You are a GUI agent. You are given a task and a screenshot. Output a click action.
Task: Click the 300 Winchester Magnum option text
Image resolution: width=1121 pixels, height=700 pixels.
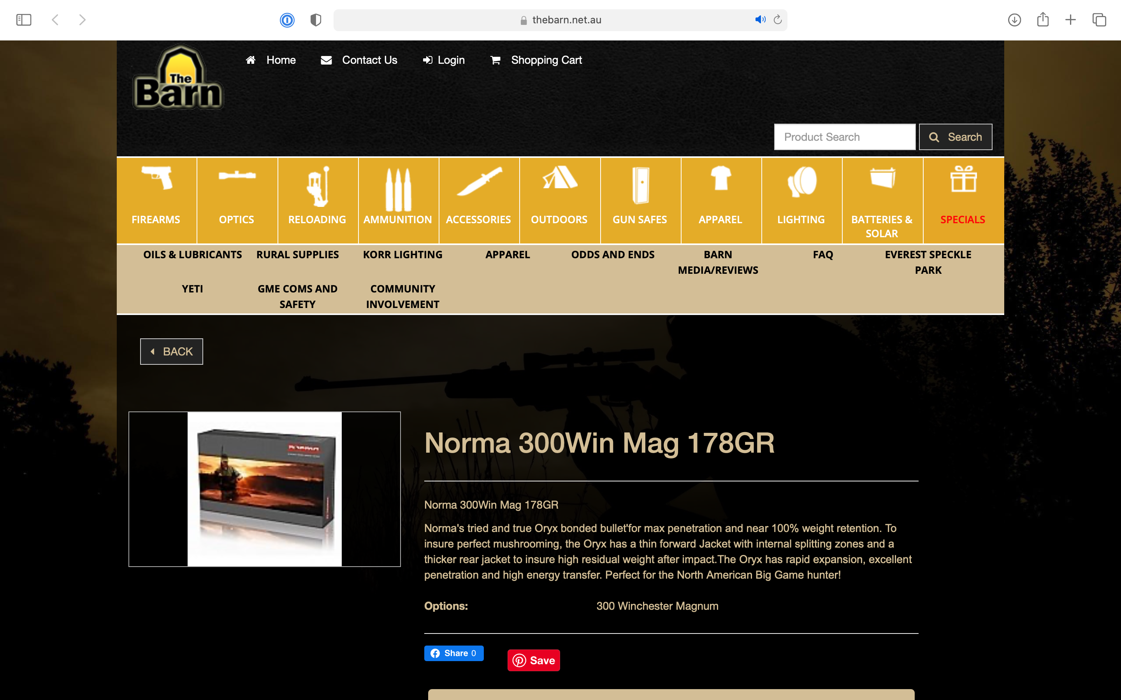coord(657,606)
